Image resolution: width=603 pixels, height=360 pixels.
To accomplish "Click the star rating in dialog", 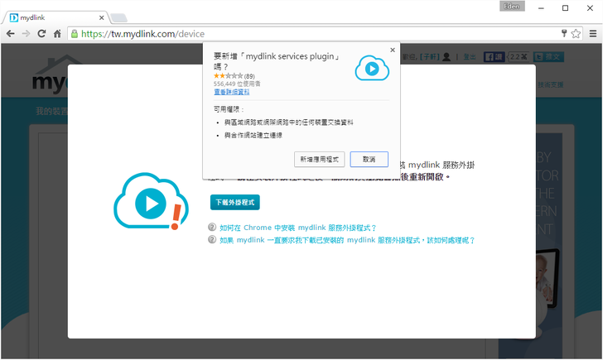I will [x=228, y=76].
